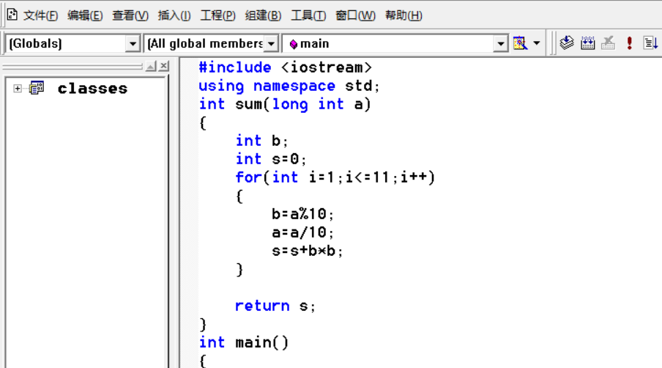Open the 帮助(H) menu

click(x=403, y=15)
